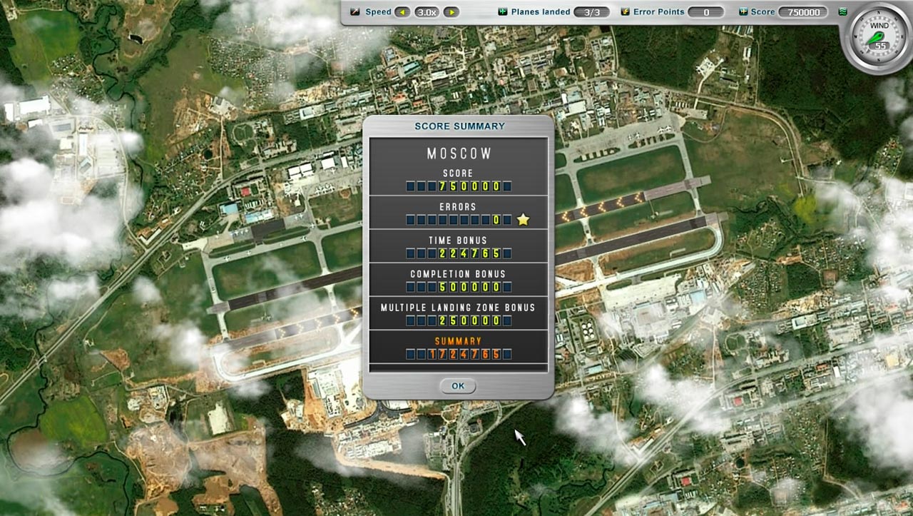Click the Completion Bonus digits row
Viewport: 913px width, 516px height.
pos(459,287)
